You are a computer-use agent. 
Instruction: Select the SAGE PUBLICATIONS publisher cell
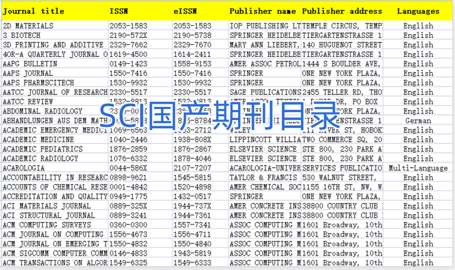tap(265, 92)
